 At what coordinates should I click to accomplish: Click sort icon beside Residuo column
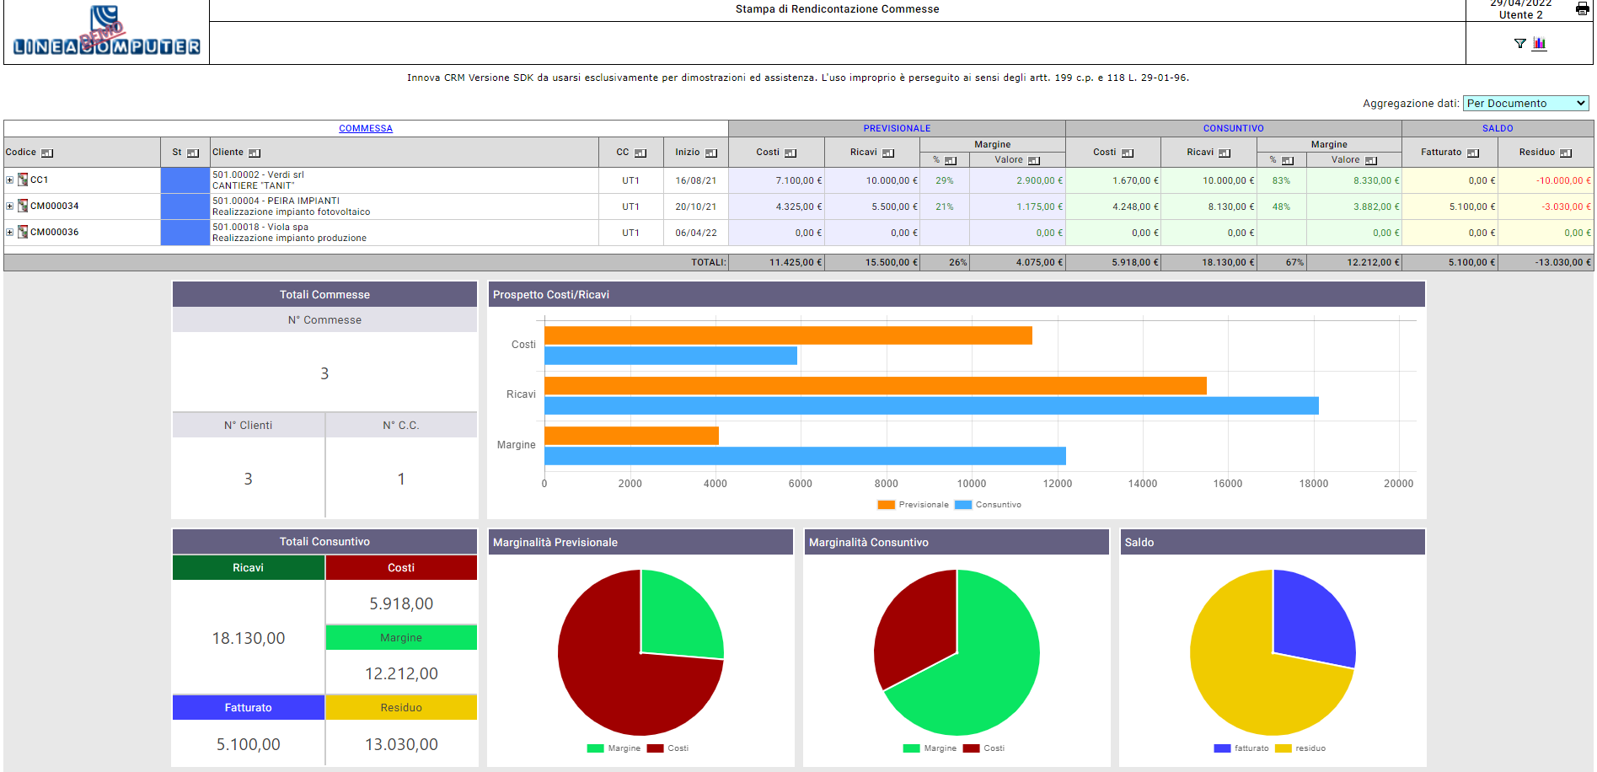point(1566,153)
